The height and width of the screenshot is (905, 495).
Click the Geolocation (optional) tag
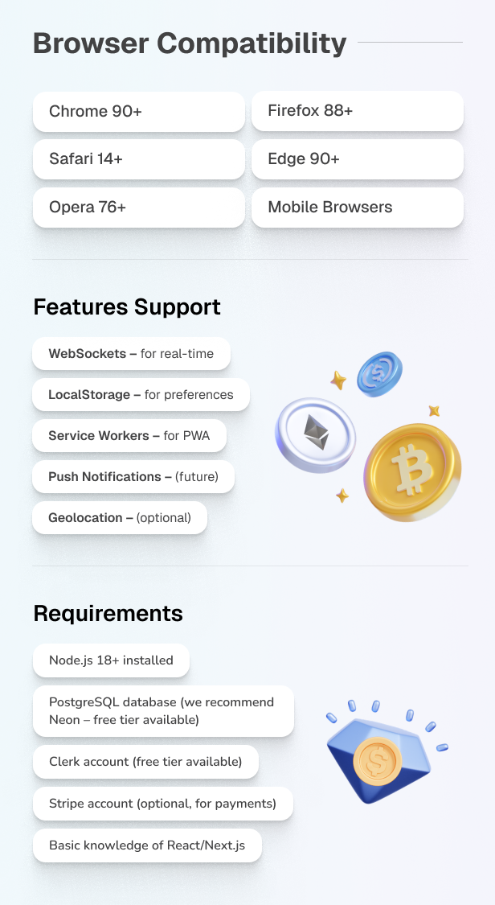pyautogui.click(x=120, y=518)
